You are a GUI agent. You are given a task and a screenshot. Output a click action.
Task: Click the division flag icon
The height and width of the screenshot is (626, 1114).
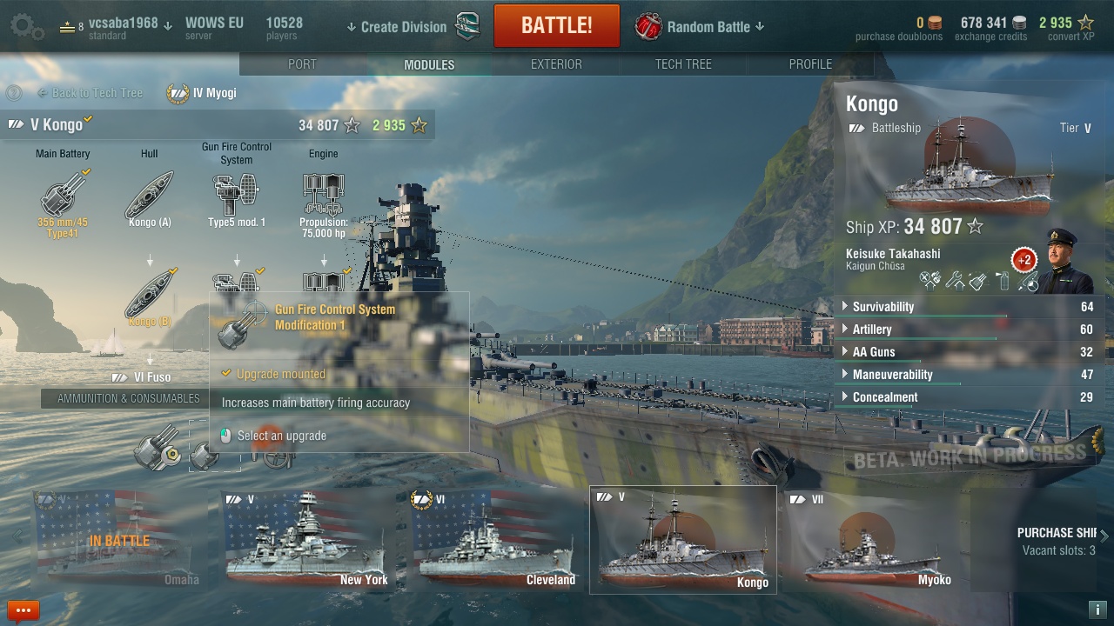[x=467, y=26]
